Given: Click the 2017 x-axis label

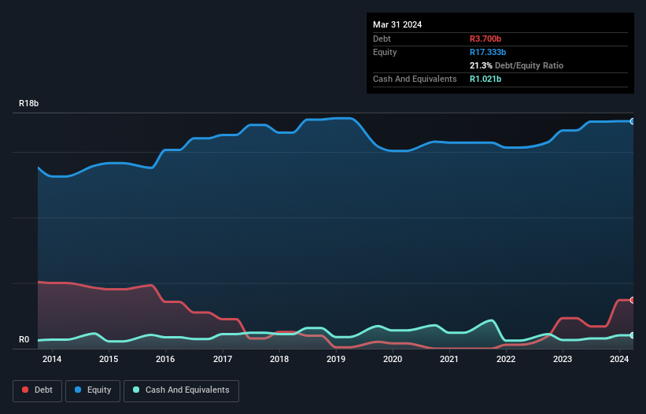Looking at the screenshot, I should tap(223, 359).
